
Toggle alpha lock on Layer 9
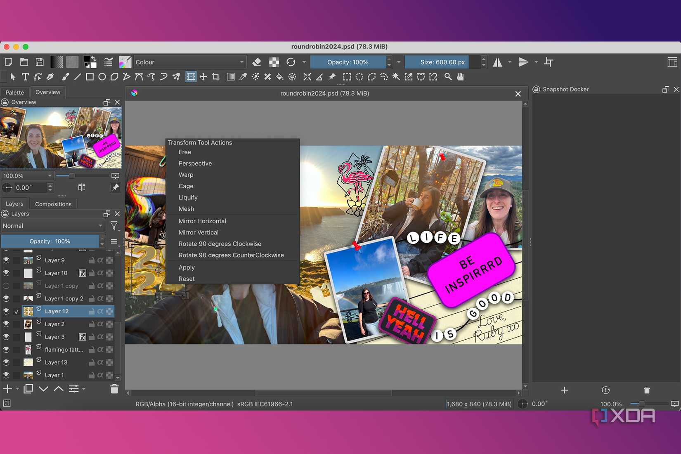[x=100, y=260]
